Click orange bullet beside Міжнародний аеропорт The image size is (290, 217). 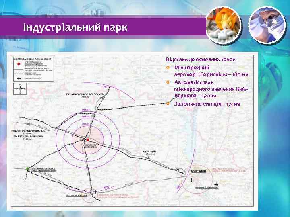pos(168,68)
